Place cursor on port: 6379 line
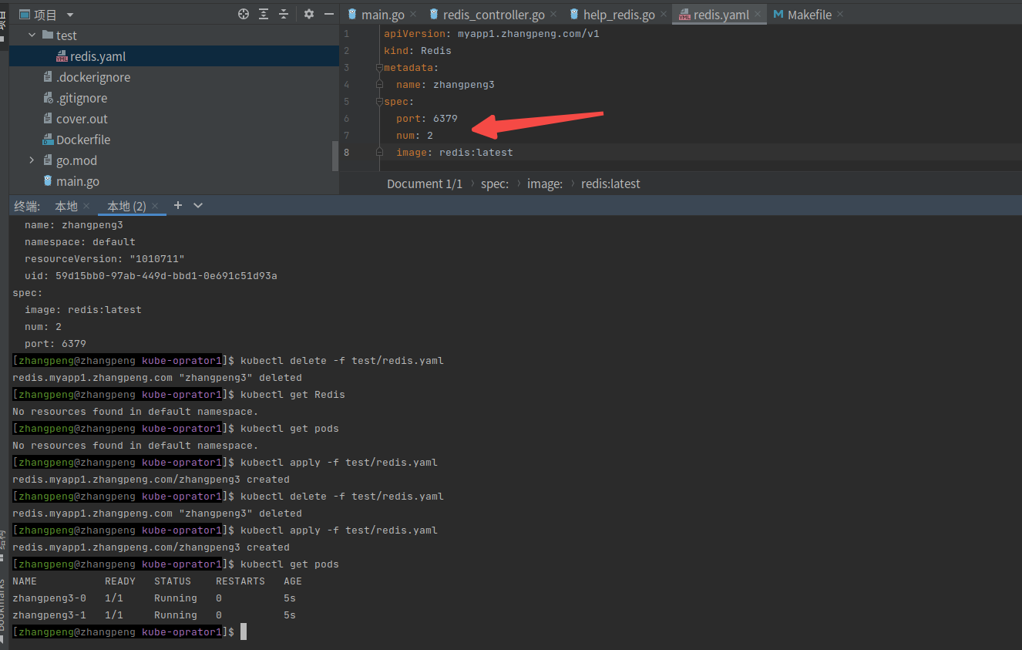The width and height of the screenshot is (1022, 650). 427,119
